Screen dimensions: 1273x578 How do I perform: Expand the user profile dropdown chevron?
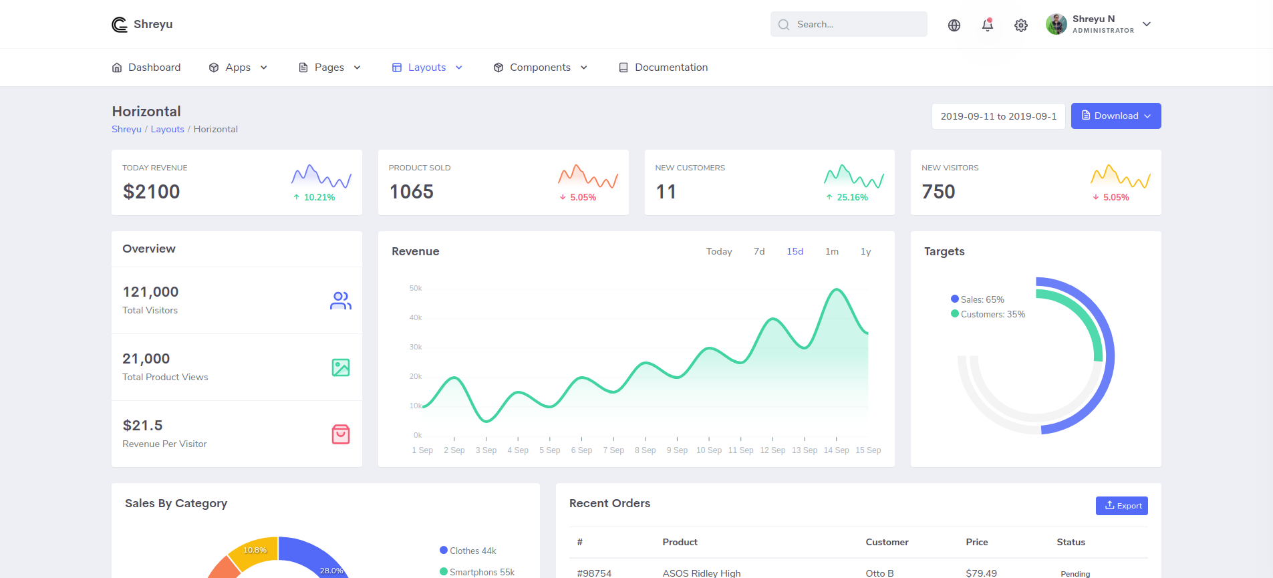(x=1147, y=24)
